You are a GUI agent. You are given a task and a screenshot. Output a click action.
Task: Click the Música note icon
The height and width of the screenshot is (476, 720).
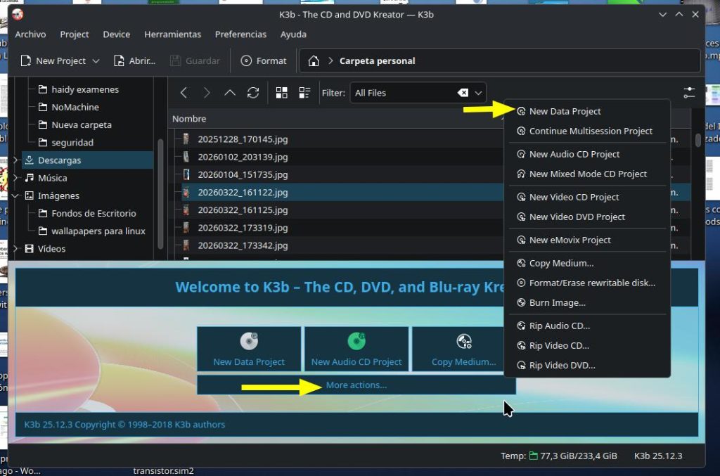[30, 178]
